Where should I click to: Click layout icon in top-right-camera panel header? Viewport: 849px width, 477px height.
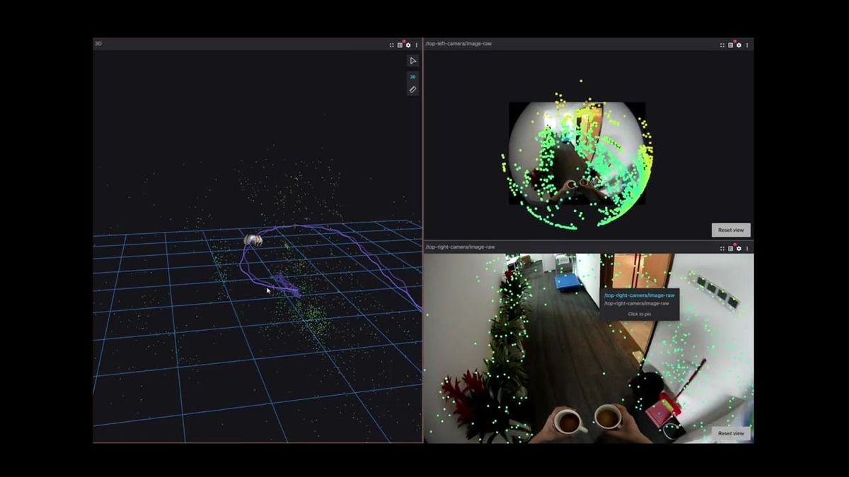pyautogui.click(x=731, y=248)
